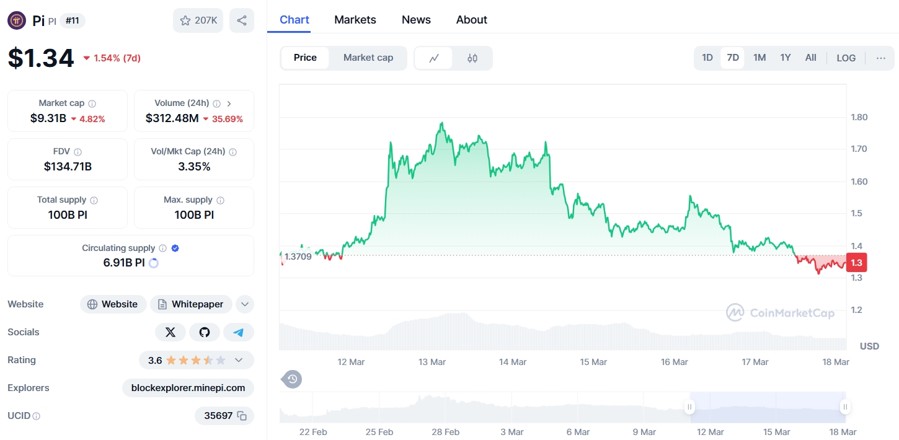Viewport: 899px width, 440px height.
Task: Set chart range to 1D
Action: pyautogui.click(x=707, y=58)
